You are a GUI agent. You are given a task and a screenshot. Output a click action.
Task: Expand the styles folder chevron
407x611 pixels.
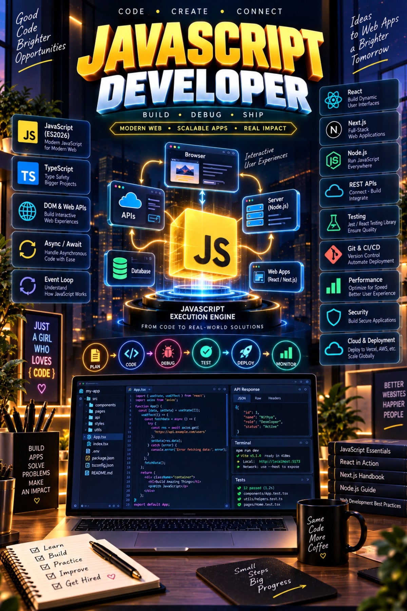pos(86,423)
